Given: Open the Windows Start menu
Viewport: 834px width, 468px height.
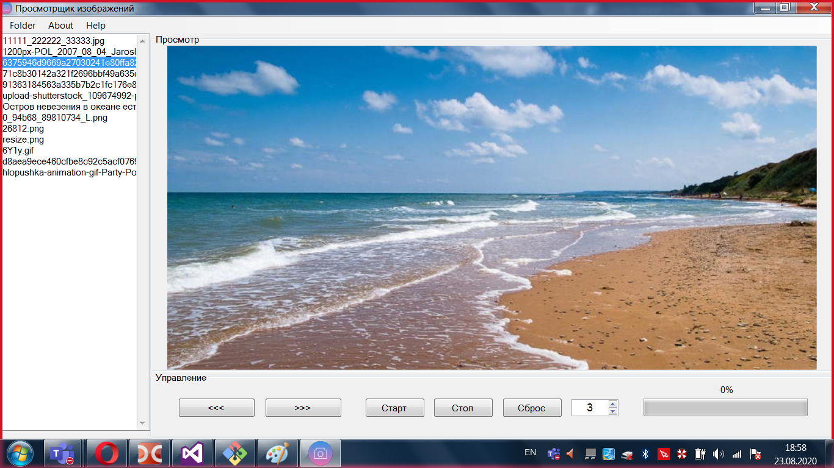Looking at the screenshot, I should click(20, 453).
